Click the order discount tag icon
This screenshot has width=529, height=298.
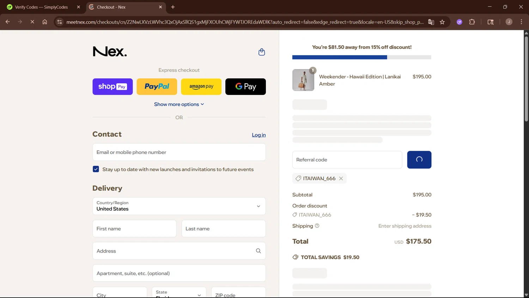coord(295,215)
